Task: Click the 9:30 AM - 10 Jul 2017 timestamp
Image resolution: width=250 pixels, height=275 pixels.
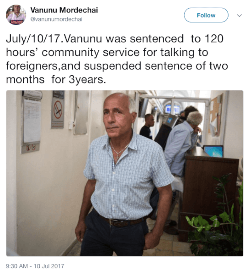Action: (x=35, y=266)
